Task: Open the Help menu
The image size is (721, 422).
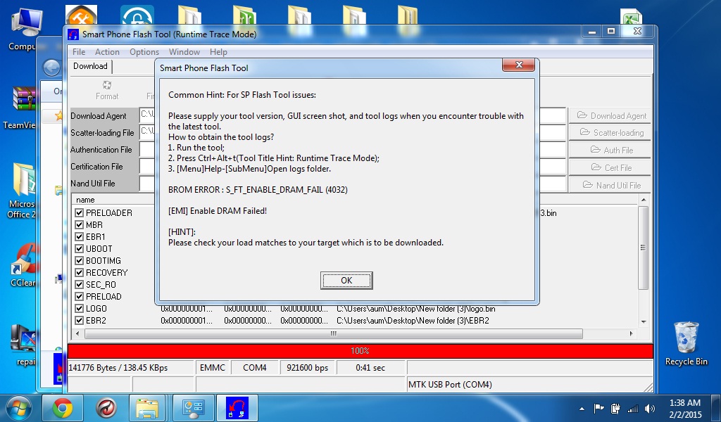Action: [x=218, y=52]
